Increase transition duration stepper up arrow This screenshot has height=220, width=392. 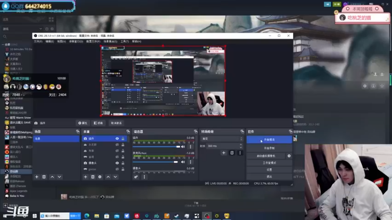point(241,145)
